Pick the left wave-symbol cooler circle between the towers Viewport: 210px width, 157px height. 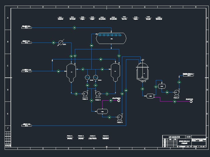[x=87, y=77]
